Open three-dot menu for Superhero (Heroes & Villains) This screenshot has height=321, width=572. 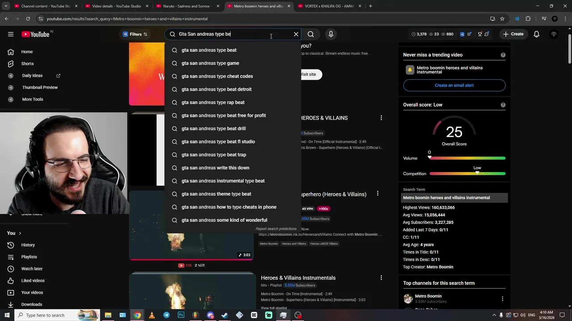(378, 193)
